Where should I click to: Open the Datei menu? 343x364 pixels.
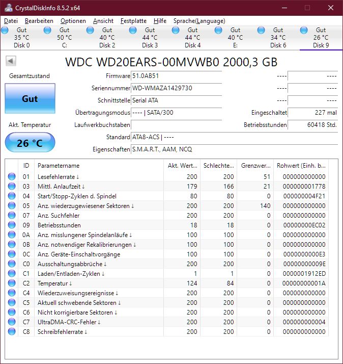click(x=11, y=21)
